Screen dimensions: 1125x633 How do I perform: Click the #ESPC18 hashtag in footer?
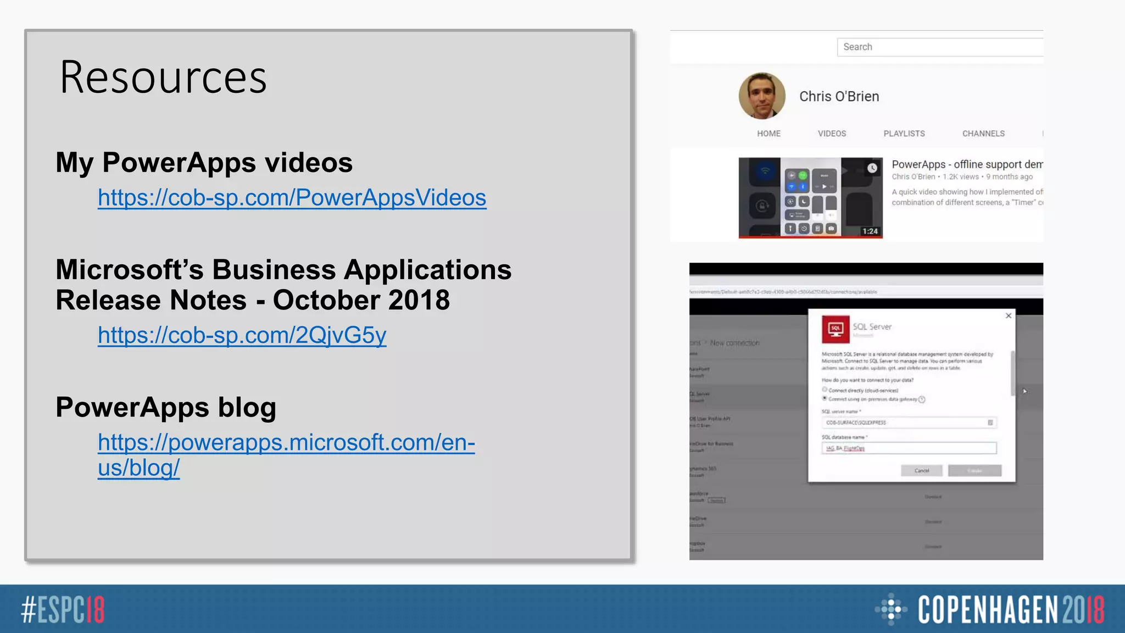point(63,610)
